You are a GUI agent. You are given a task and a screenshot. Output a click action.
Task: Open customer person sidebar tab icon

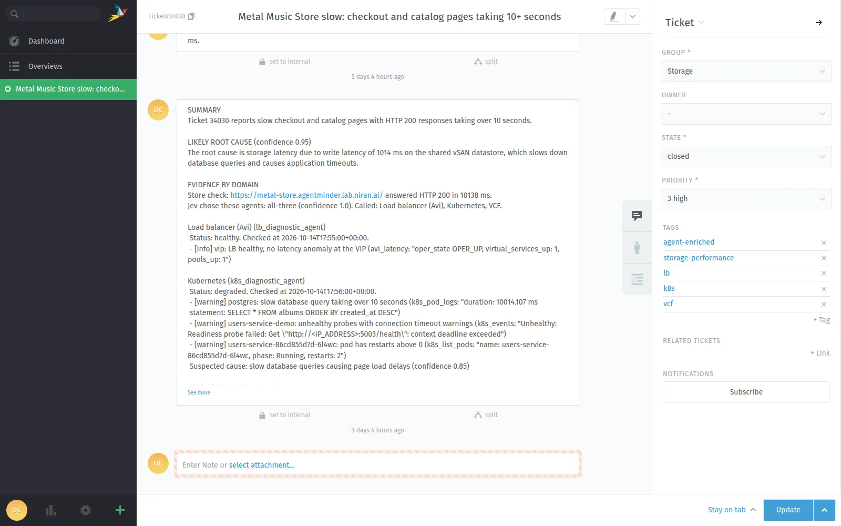(x=637, y=247)
